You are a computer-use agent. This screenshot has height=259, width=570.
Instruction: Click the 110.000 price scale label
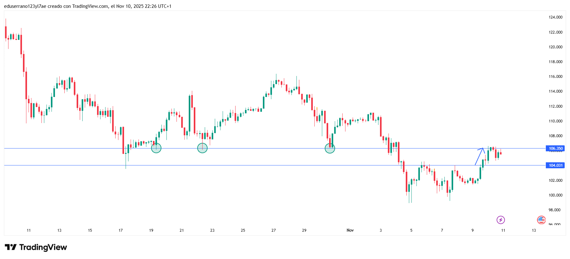[555, 121]
